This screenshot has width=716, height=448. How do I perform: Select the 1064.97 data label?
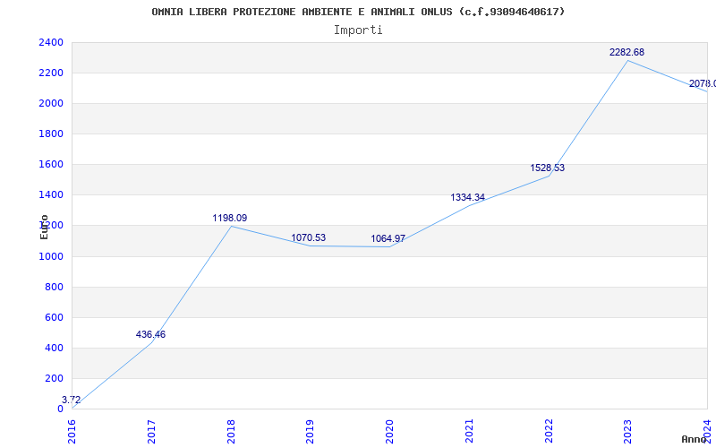pyautogui.click(x=388, y=238)
